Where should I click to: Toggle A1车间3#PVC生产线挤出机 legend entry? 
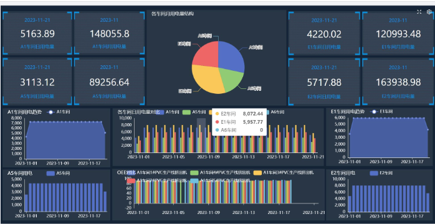pyautogui.click(x=284, y=172)
